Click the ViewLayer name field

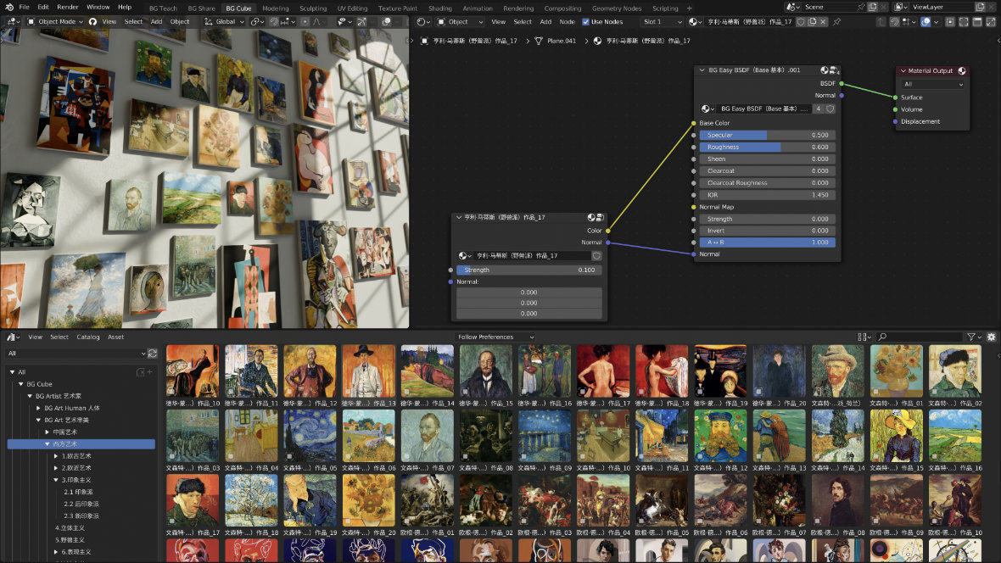coord(943,7)
